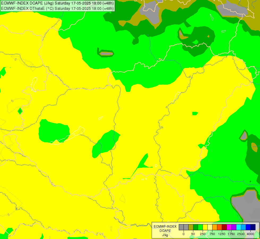Click the '2500' legend scale value
The image size is (260, 239).
click(x=241, y=234)
